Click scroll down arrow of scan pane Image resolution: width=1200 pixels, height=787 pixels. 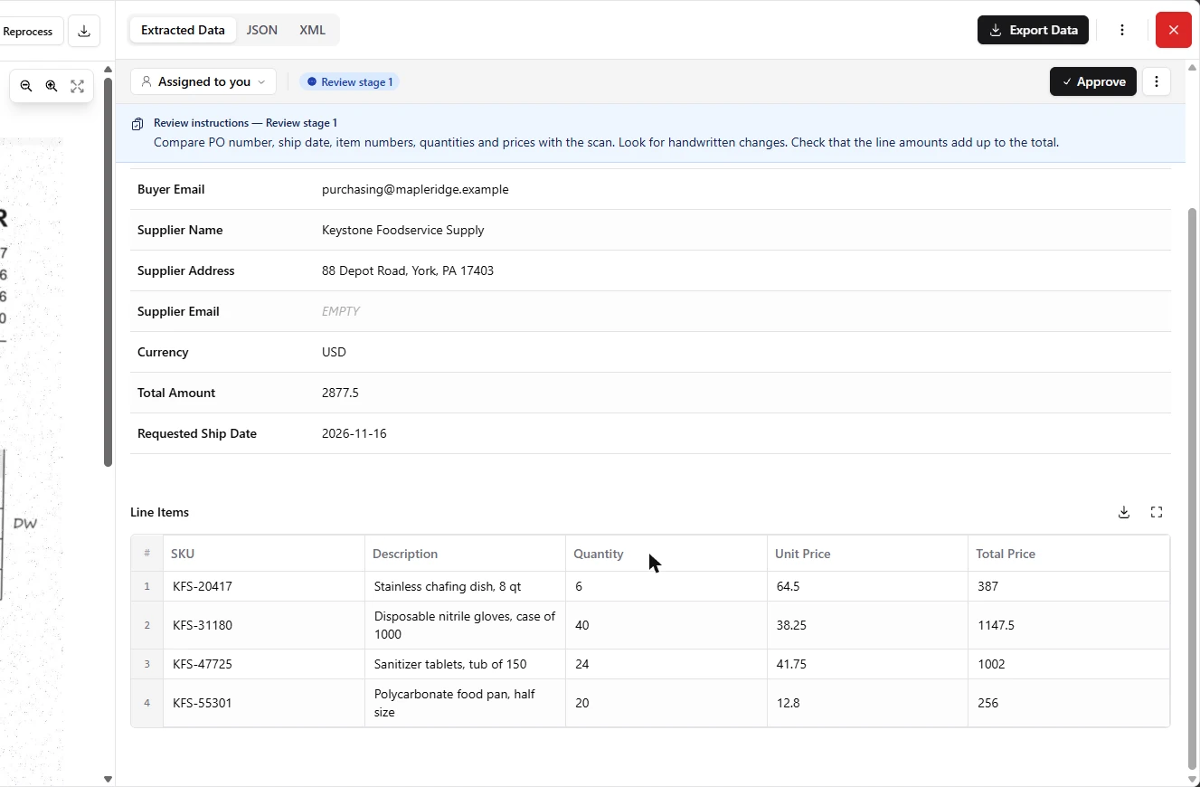point(108,779)
